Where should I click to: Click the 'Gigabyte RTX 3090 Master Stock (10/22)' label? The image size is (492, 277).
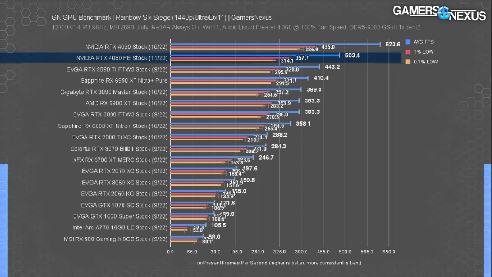[114, 92]
